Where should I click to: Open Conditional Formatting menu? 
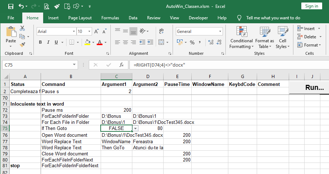click(242, 38)
